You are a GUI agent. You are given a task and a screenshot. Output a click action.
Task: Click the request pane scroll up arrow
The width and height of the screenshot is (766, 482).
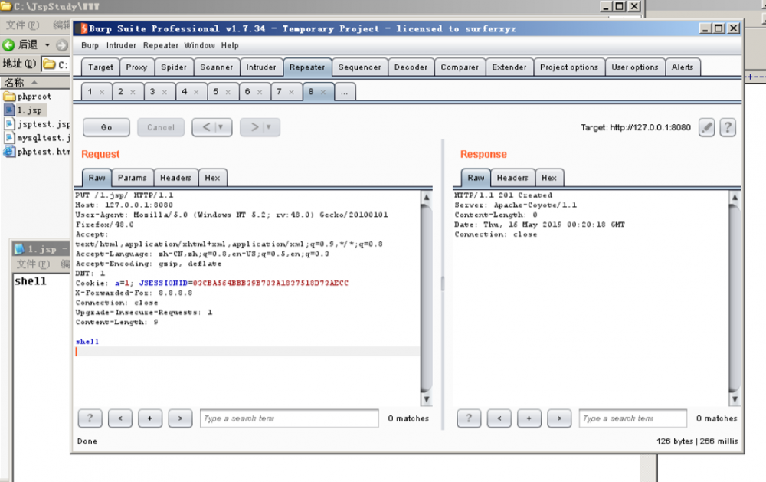(x=427, y=198)
